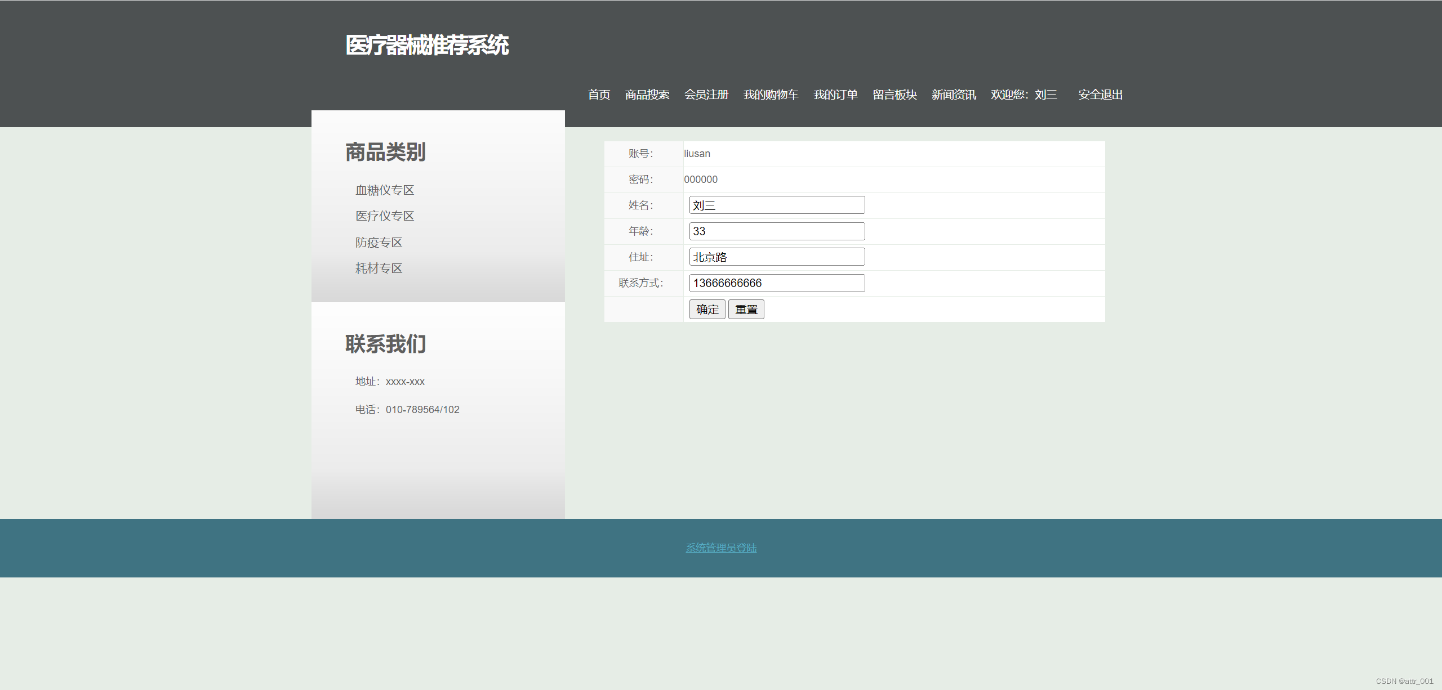Click the 欢迎您: 刘三 user link
1442x690 pixels.
(1023, 95)
